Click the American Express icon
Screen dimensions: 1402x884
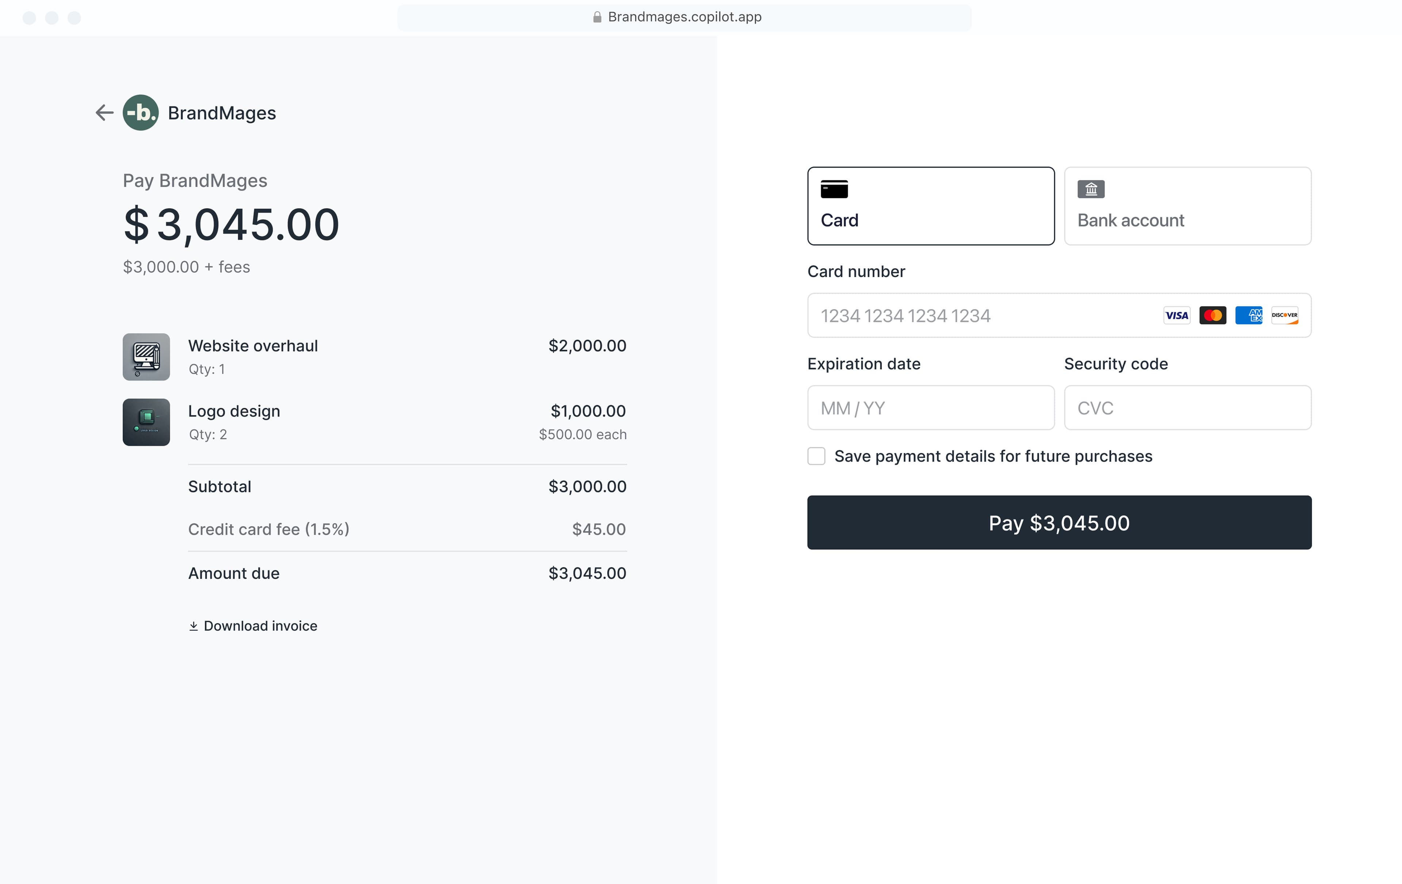[1248, 315]
